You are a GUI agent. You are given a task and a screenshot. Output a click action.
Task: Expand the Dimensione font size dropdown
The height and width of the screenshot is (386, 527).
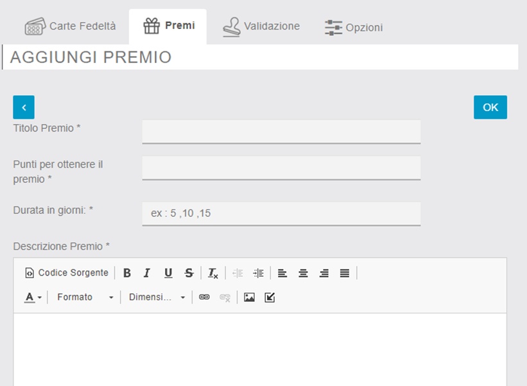click(157, 297)
